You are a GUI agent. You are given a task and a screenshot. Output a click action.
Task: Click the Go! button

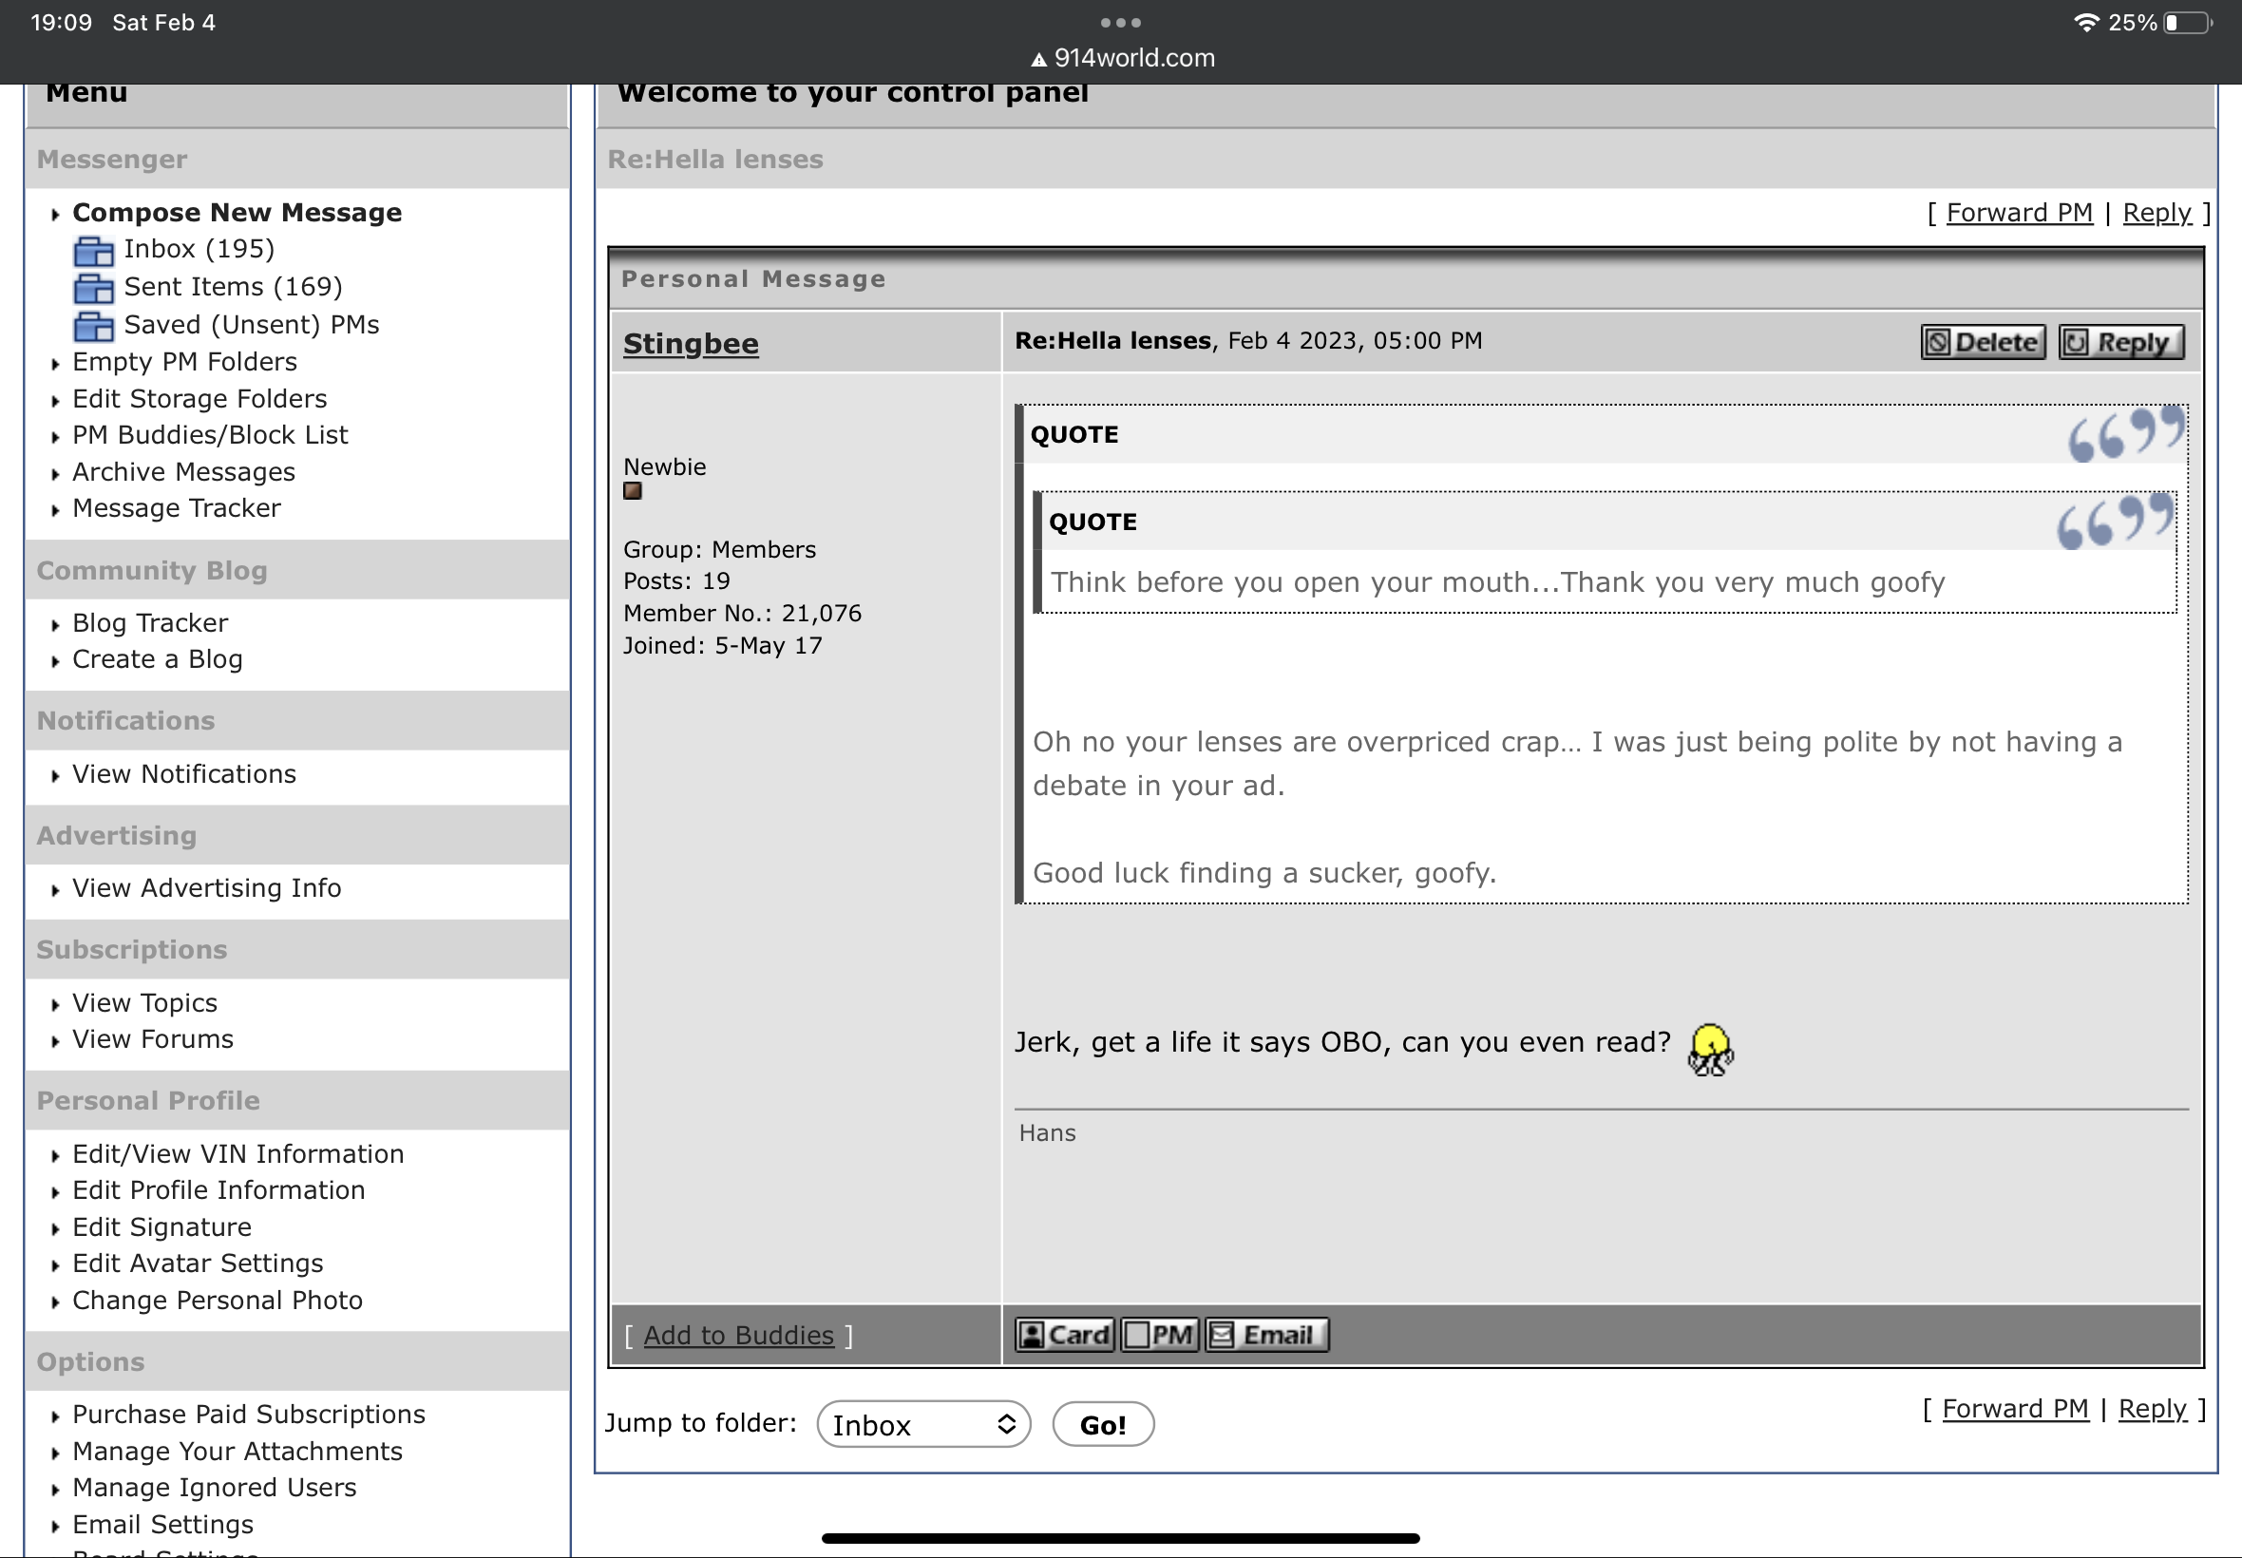click(x=1102, y=1424)
